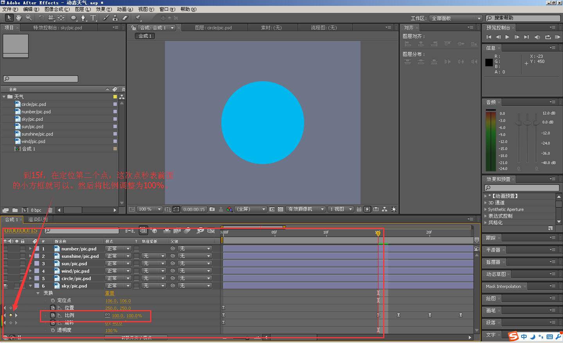The height and width of the screenshot is (343, 563).
Task: Select the Pen tool
Action: (x=83, y=18)
